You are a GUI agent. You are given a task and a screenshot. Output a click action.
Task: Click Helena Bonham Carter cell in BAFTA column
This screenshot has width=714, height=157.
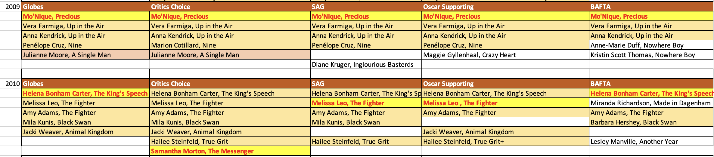point(650,93)
